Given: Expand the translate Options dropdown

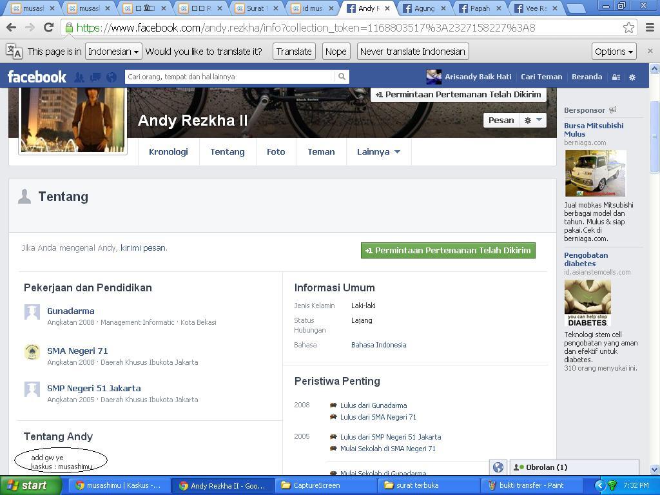Looking at the screenshot, I should click(614, 52).
